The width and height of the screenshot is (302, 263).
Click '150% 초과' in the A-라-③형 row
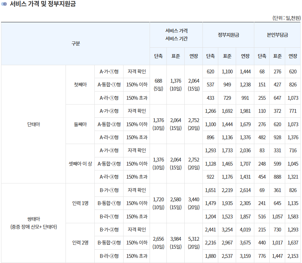point(137,177)
